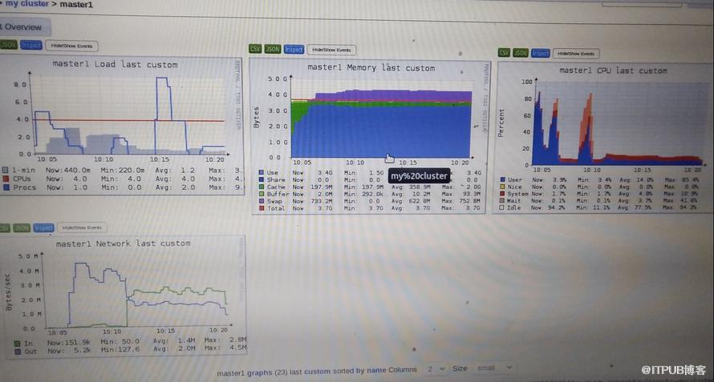Click the Network Out 'Max: 4.5M' value
The height and width of the screenshot is (382, 714).
click(225, 348)
